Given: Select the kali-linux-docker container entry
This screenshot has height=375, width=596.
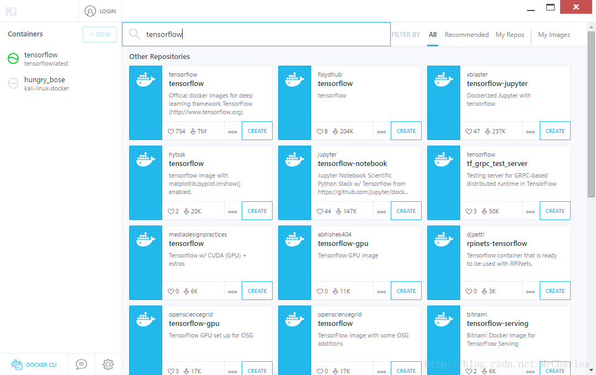Looking at the screenshot, I should 61,84.
